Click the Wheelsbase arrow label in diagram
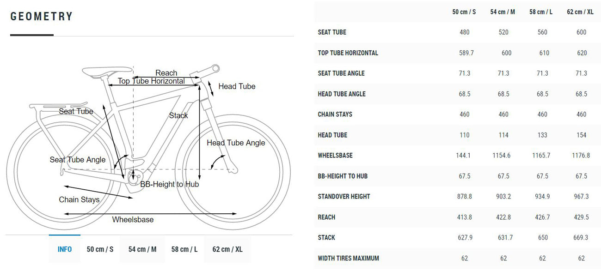This screenshot has width=601, height=277. coord(133,220)
